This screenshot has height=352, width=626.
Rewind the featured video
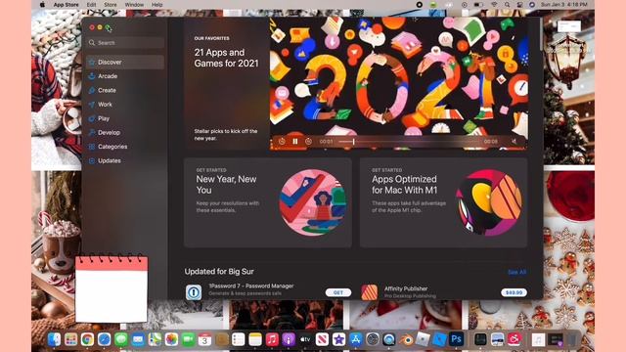tap(282, 141)
